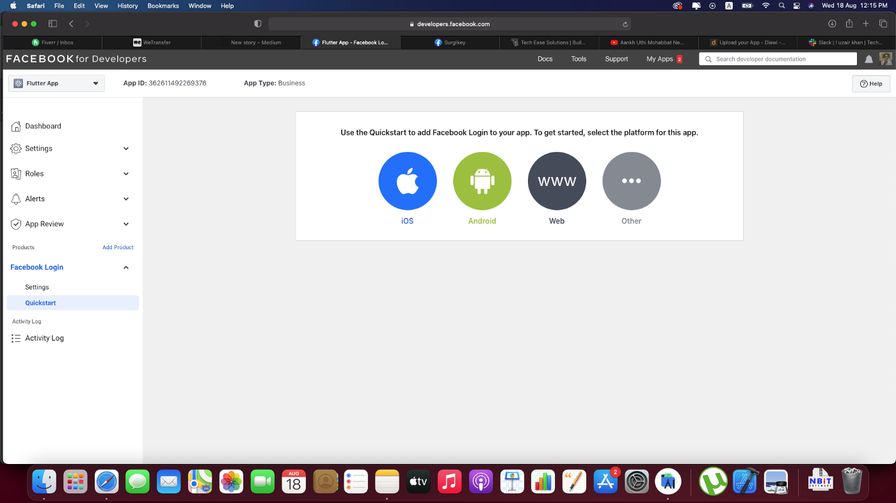The width and height of the screenshot is (896, 503).
Task: Open the Docs menu
Action: (545, 59)
